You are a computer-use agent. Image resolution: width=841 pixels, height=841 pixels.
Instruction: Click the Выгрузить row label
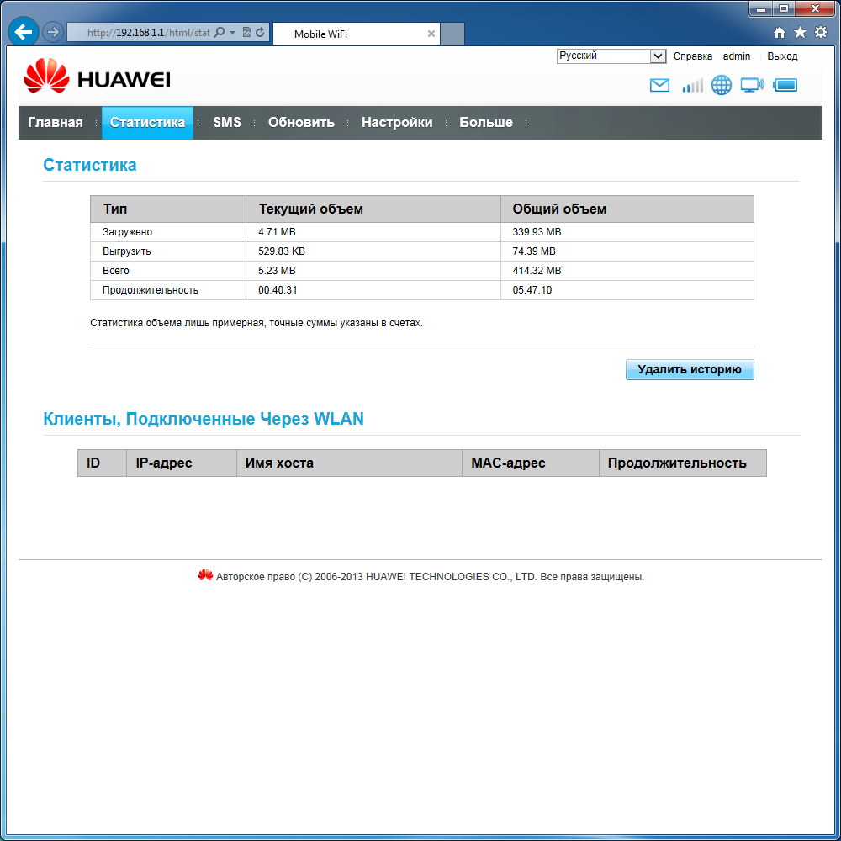pyautogui.click(x=127, y=251)
